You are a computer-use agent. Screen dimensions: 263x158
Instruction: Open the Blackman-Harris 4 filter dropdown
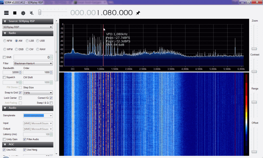tap(33, 63)
